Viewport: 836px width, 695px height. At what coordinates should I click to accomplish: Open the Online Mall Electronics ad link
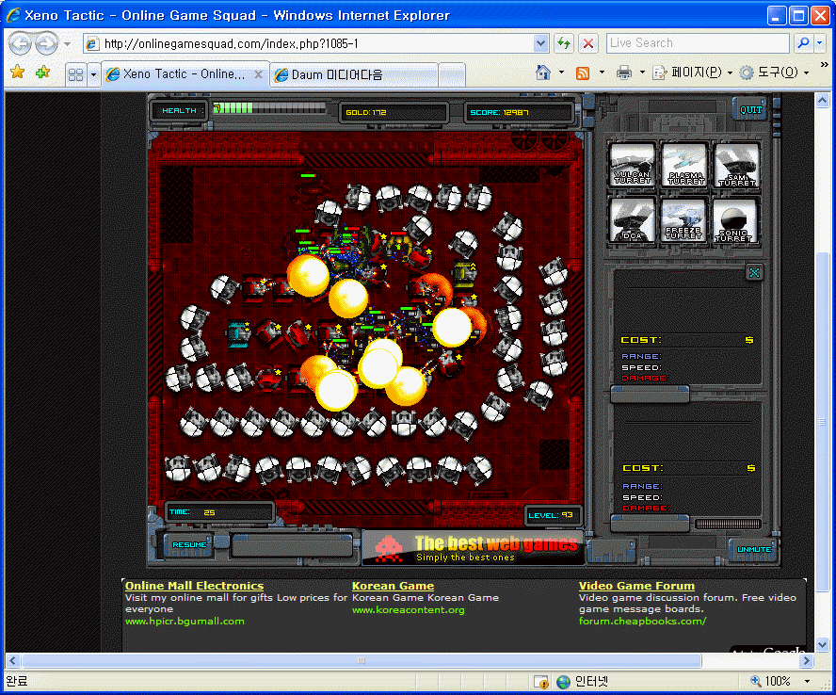(194, 586)
